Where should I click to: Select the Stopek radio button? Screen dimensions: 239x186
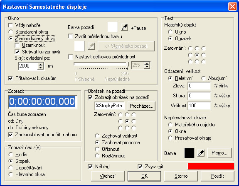(10, 161)
